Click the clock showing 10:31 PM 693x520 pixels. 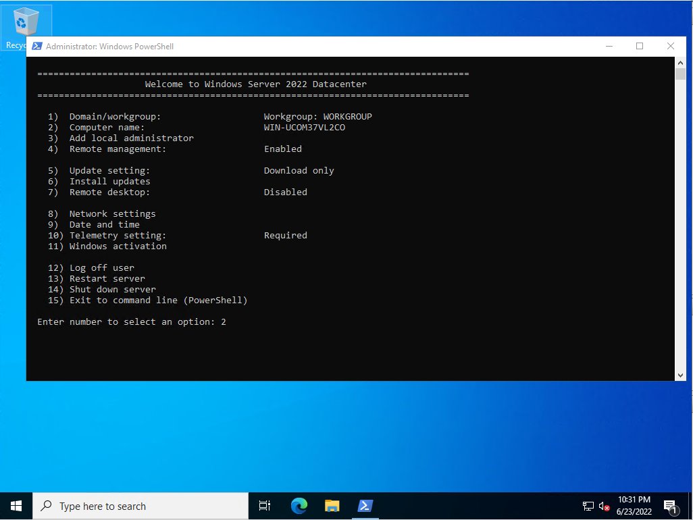click(x=634, y=505)
